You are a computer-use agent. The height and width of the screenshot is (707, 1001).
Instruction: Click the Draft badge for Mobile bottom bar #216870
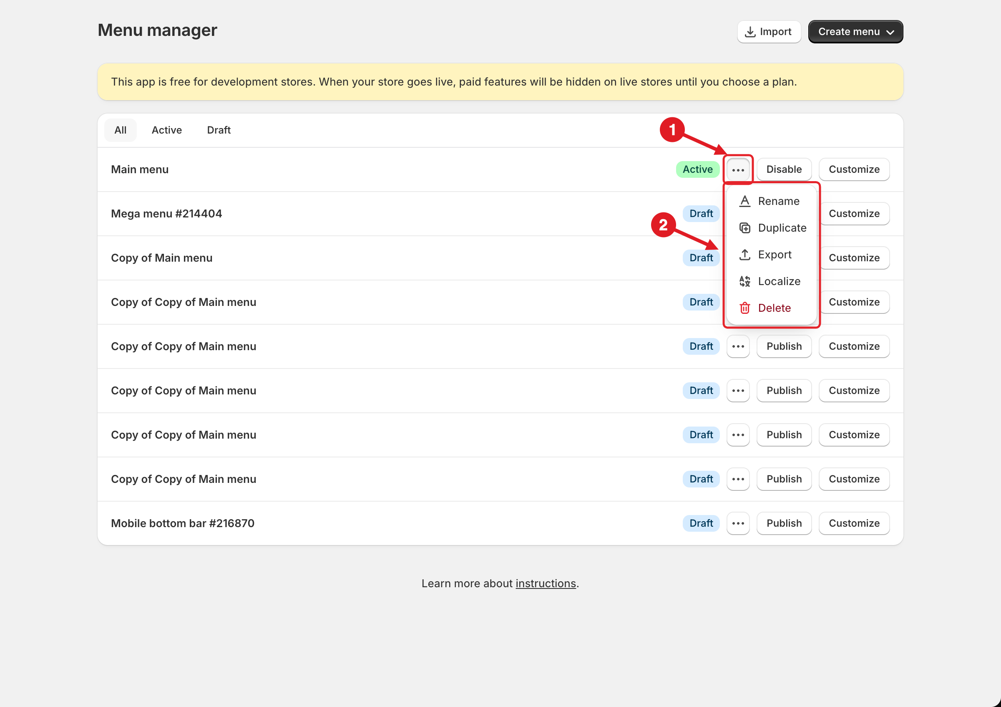click(701, 523)
